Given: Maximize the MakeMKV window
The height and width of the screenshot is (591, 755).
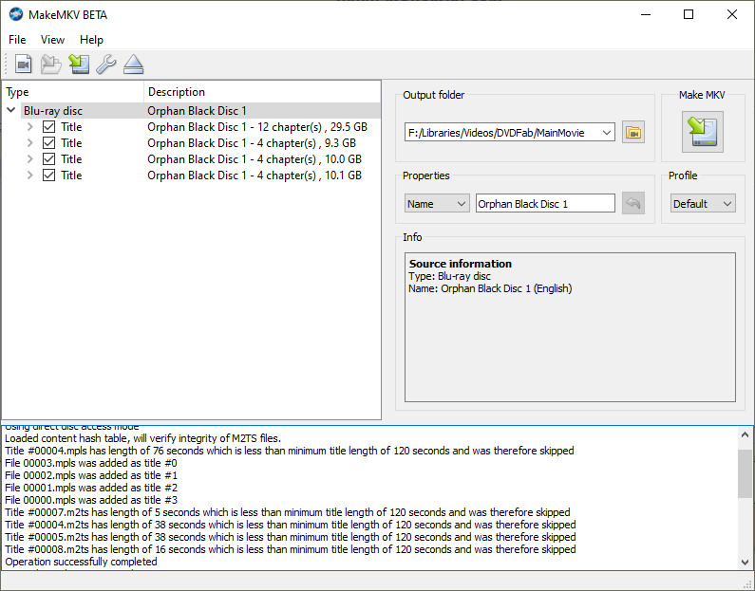Looking at the screenshot, I should pos(689,14).
